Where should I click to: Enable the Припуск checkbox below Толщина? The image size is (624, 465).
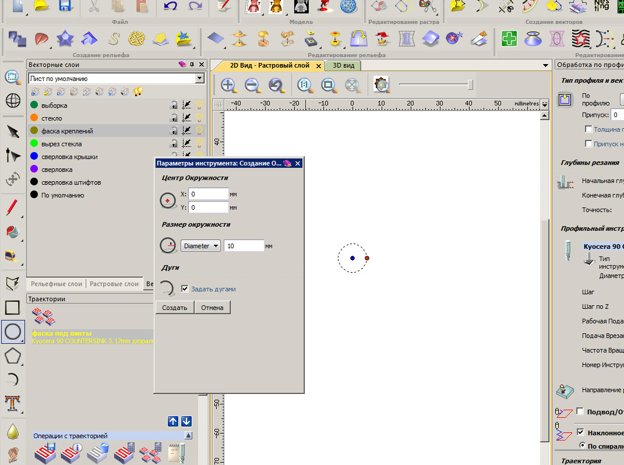click(x=588, y=143)
